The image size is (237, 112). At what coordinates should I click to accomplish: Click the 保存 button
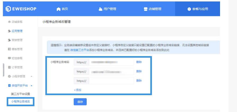pos(80,102)
